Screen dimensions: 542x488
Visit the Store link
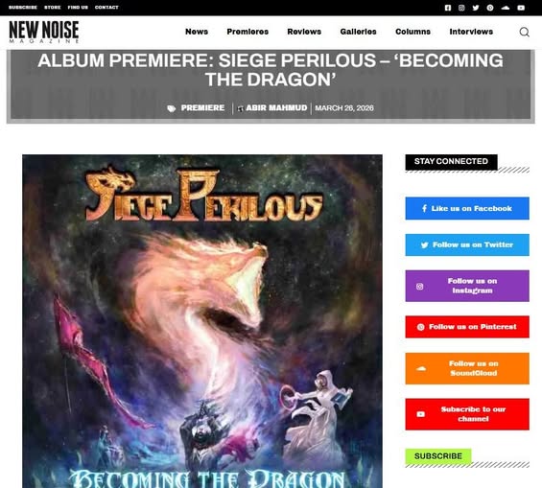tap(52, 8)
